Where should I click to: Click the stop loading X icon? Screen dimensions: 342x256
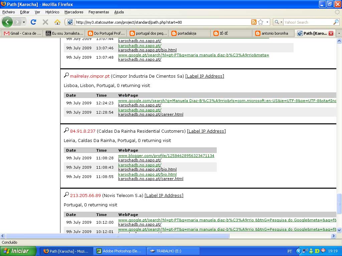coord(45,22)
